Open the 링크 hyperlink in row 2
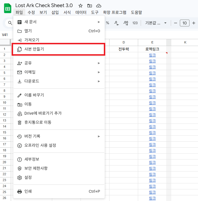This screenshot has height=201, width=198. coord(152,55)
